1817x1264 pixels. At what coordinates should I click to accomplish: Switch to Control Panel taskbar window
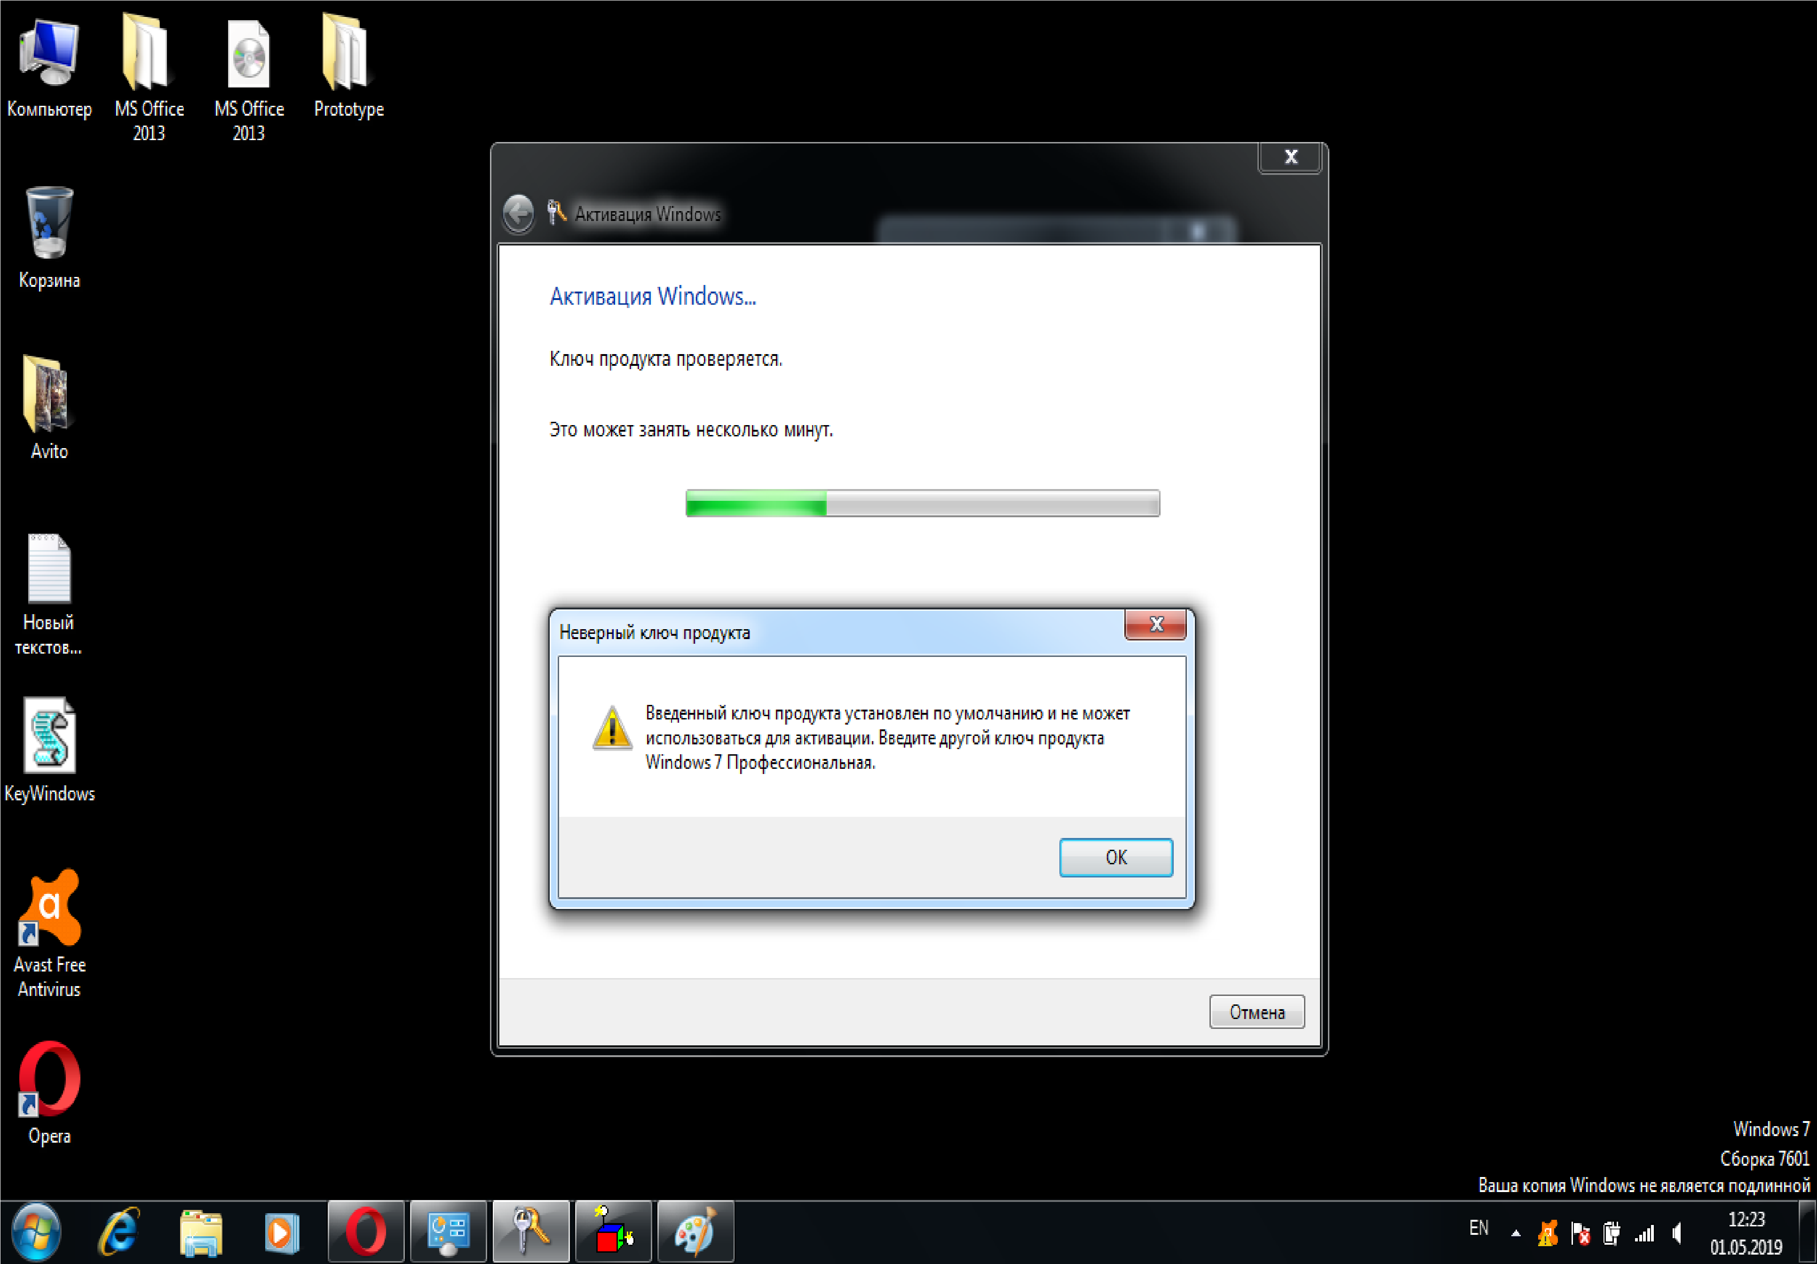(449, 1232)
